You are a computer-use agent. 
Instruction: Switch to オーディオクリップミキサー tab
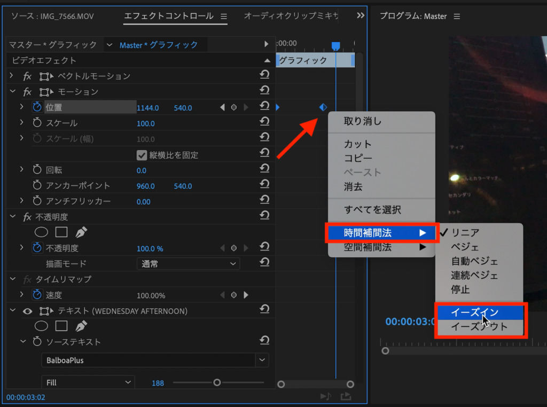coord(291,15)
